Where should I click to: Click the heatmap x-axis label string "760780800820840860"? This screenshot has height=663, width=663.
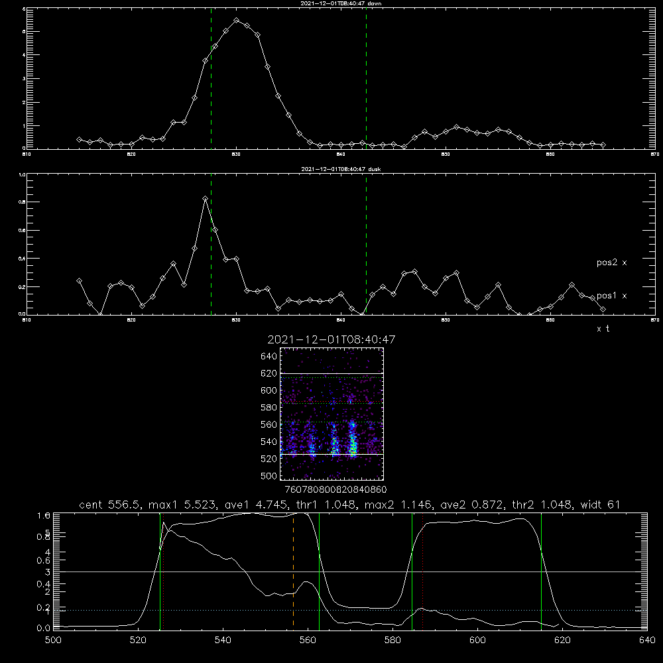[335, 490]
